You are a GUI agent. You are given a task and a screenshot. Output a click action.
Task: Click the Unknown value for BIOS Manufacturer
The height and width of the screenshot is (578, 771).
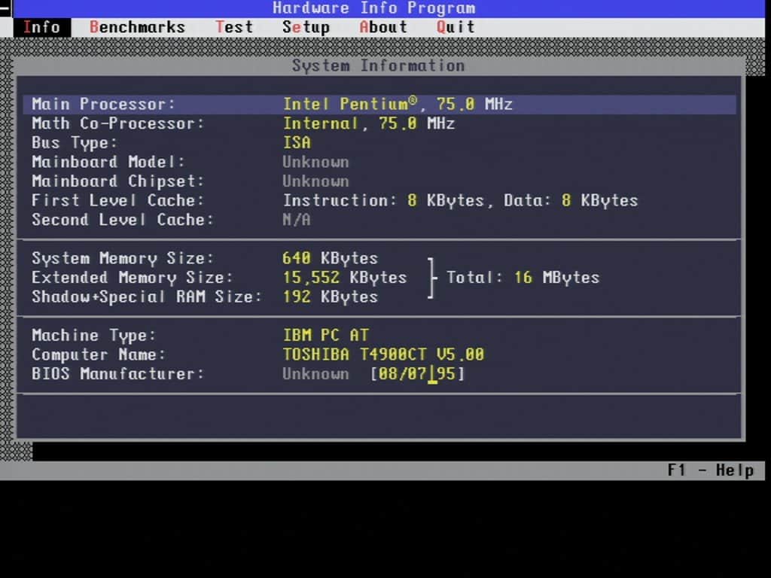[315, 373]
